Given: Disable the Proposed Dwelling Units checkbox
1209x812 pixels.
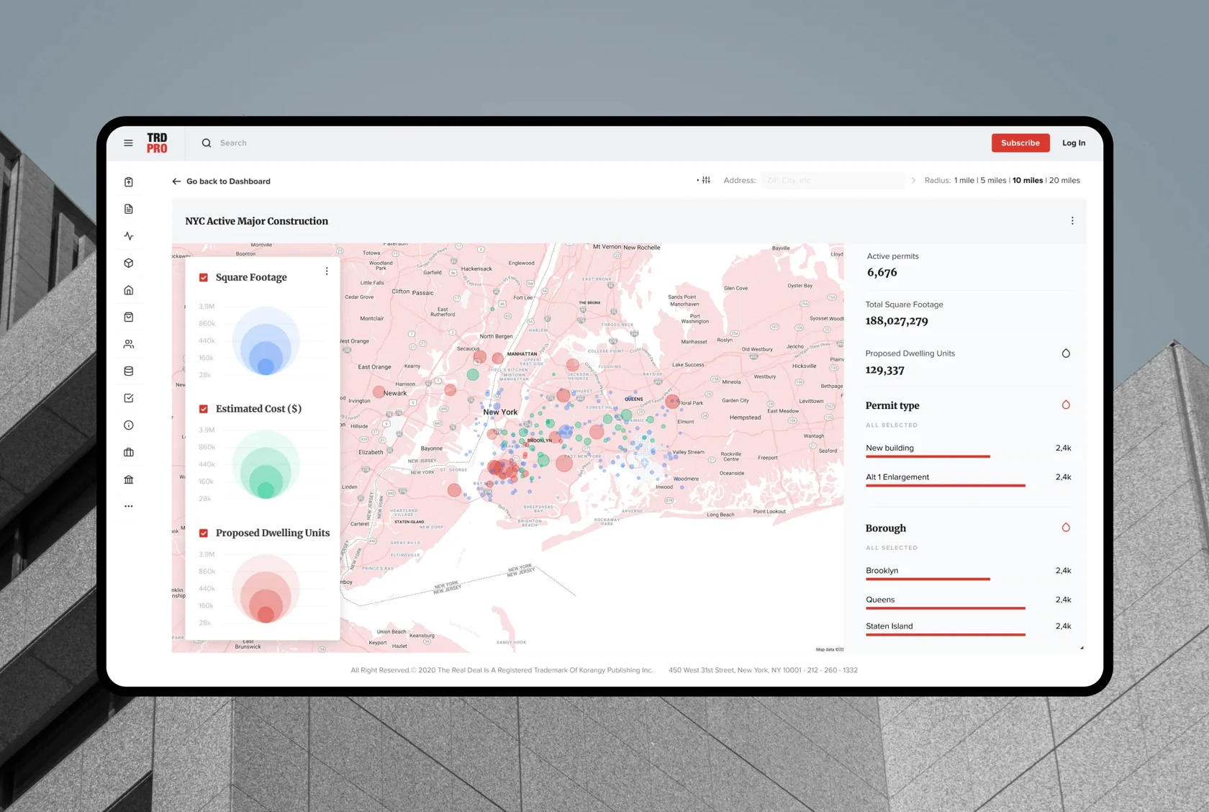Looking at the screenshot, I should click(x=204, y=533).
